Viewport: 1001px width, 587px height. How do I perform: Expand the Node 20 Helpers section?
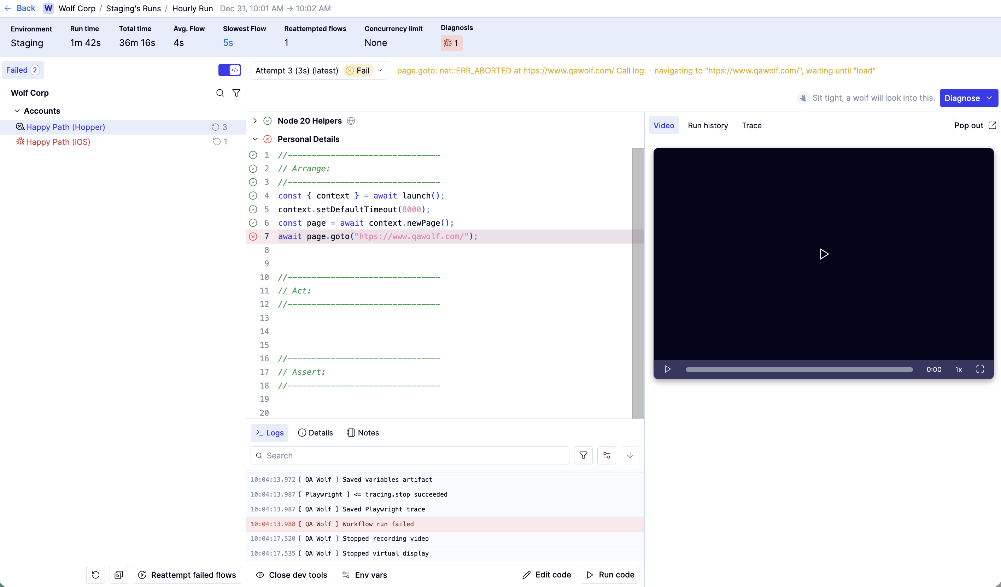[x=255, y=121]
